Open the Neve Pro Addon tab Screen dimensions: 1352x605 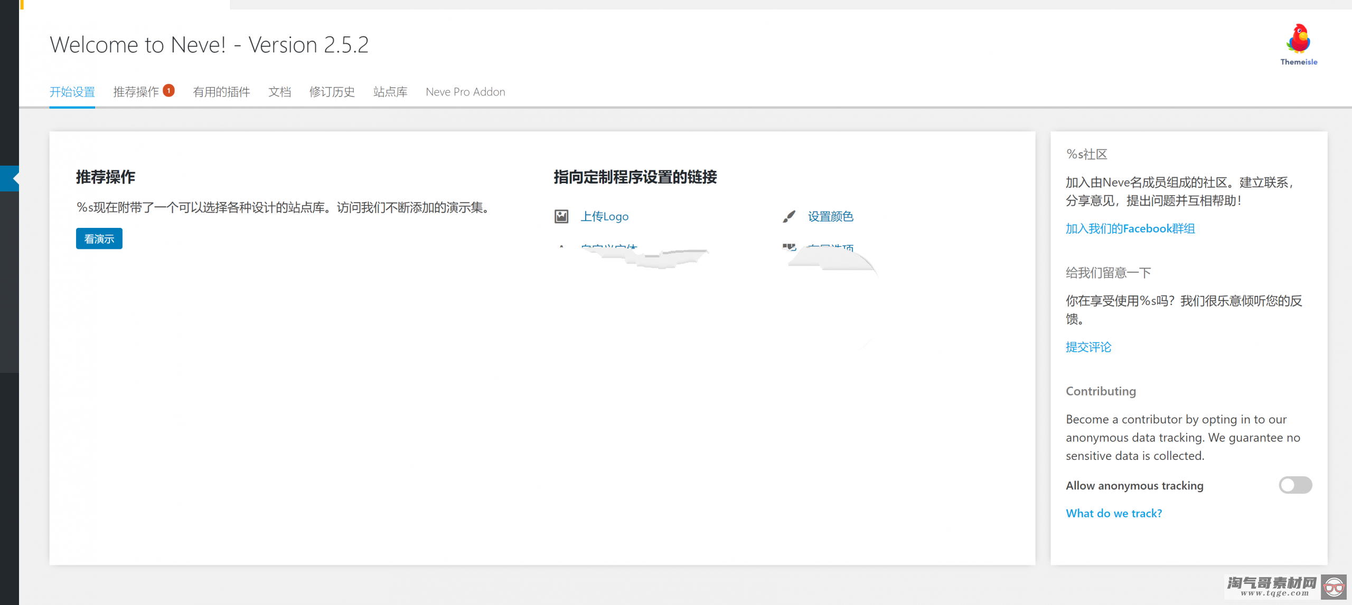point(465,92)
